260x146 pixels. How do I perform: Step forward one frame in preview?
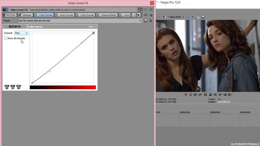pos(230,94)
